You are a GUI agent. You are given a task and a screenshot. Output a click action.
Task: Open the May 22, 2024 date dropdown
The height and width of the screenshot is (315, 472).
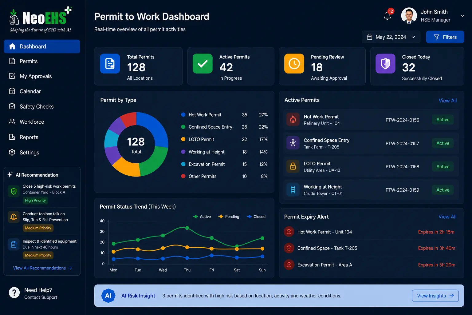click(391, 37)
